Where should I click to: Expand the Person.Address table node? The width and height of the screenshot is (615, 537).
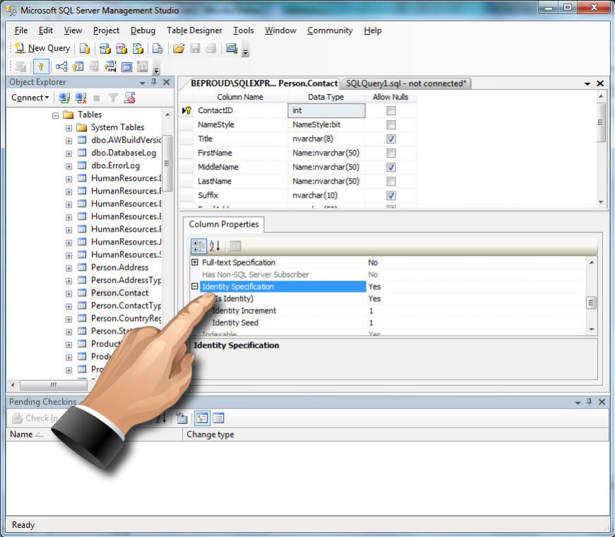click(68, 268)
